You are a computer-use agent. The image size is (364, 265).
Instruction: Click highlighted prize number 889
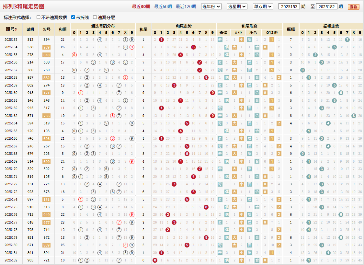pos(46,245)
